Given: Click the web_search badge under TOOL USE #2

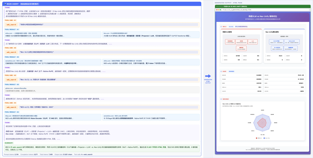Looking at the screenshot, I should click(x=11, y=52).
